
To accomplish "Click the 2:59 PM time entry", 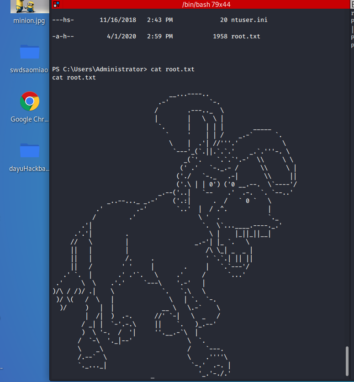I will (160, 36).
